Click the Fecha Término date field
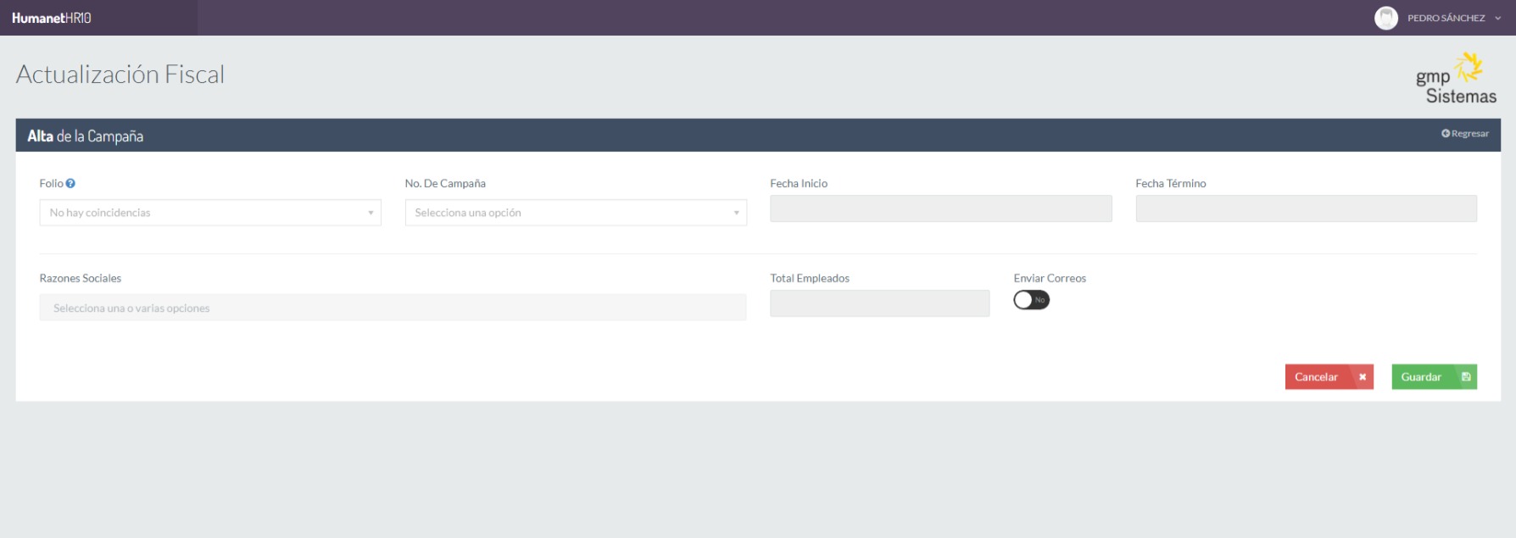The image size is (1516, 538). coord(1306,208)
